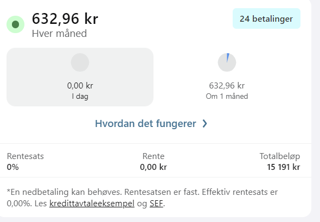Image resolution: width=320 pixels, height=222 pixels.
Task: Select the green radio button for monthly plan
Action: click(16, 24)
